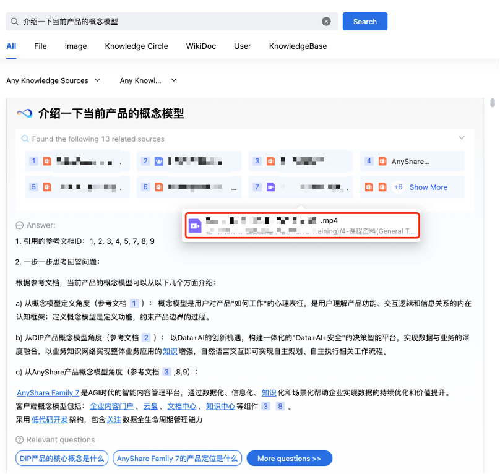
Task: Click the purple video icon in the popup
Action: pyautogui.click(x=195, y=226)
